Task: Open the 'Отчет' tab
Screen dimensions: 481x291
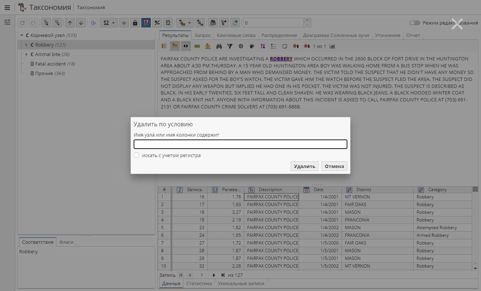Action: (413, 36)
